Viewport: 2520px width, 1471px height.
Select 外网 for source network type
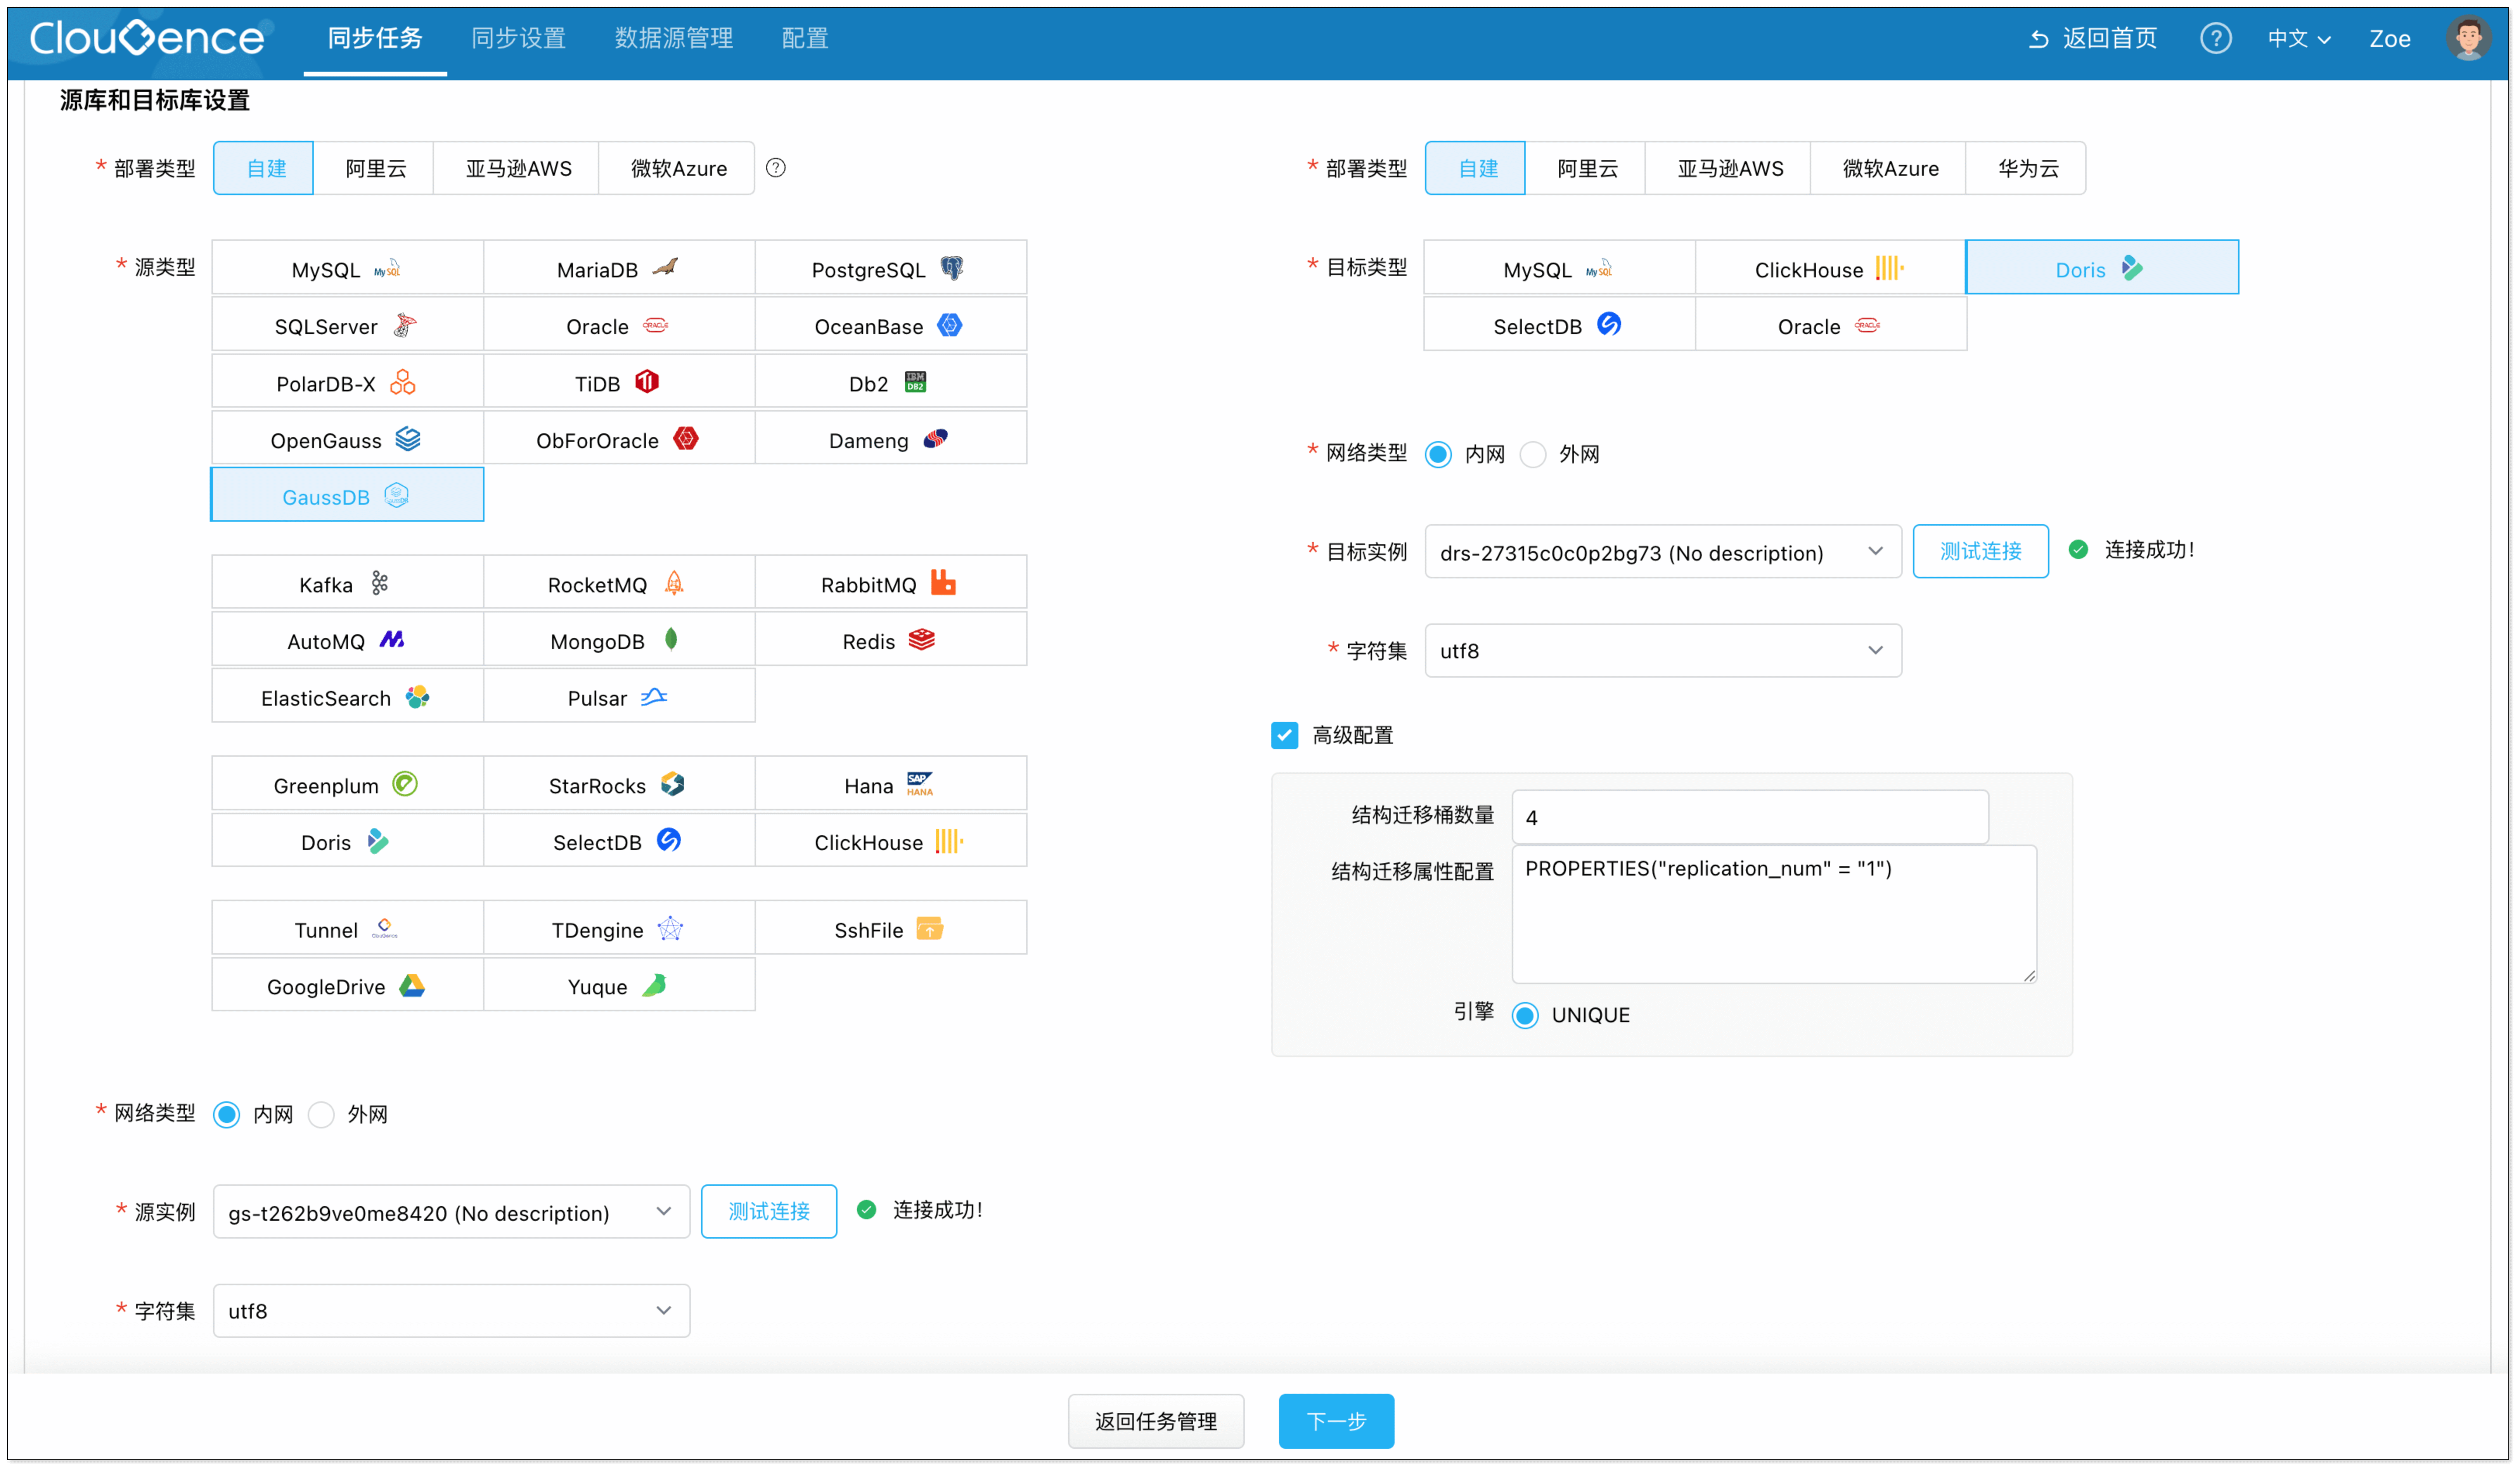click(x=321, y=1114)
